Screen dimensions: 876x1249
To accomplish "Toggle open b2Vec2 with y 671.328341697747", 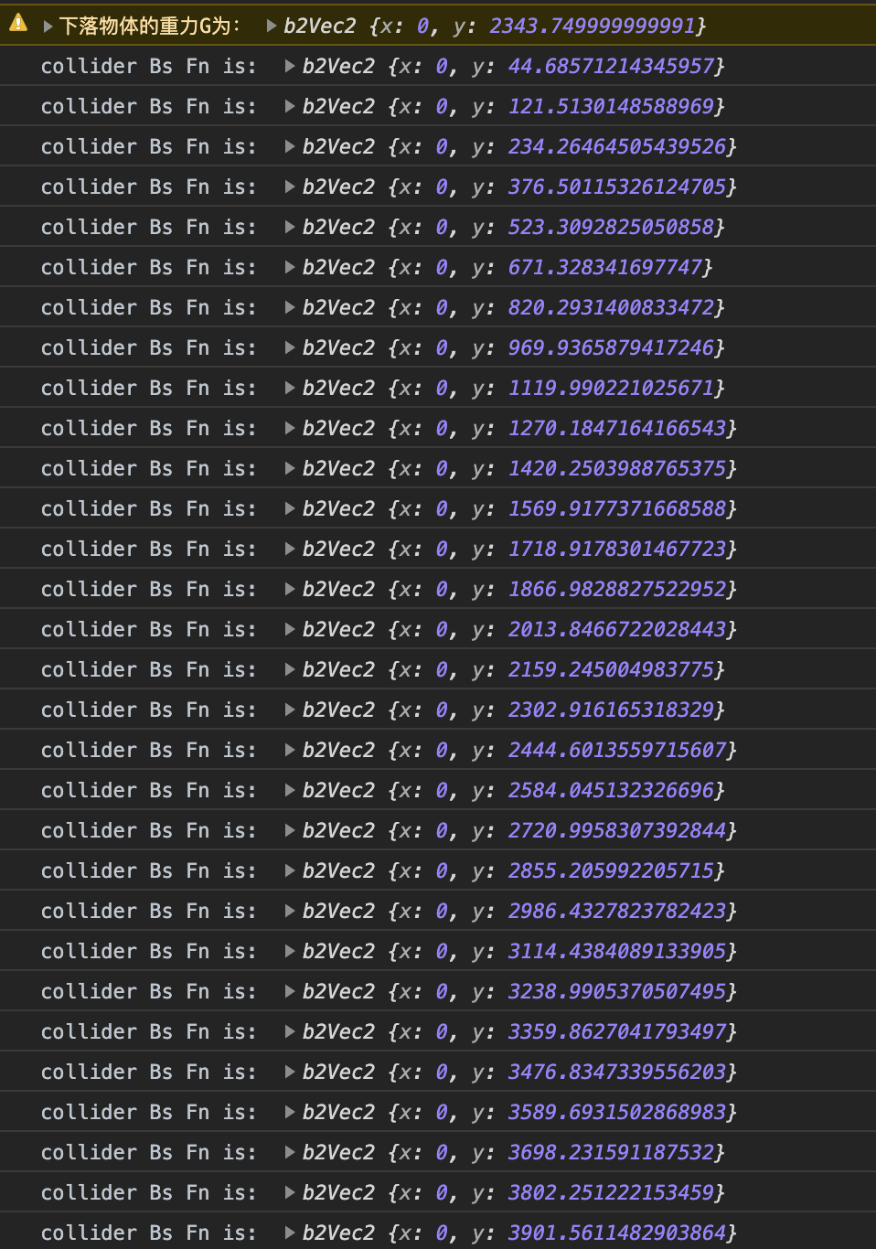I will (x=290, y=267).
